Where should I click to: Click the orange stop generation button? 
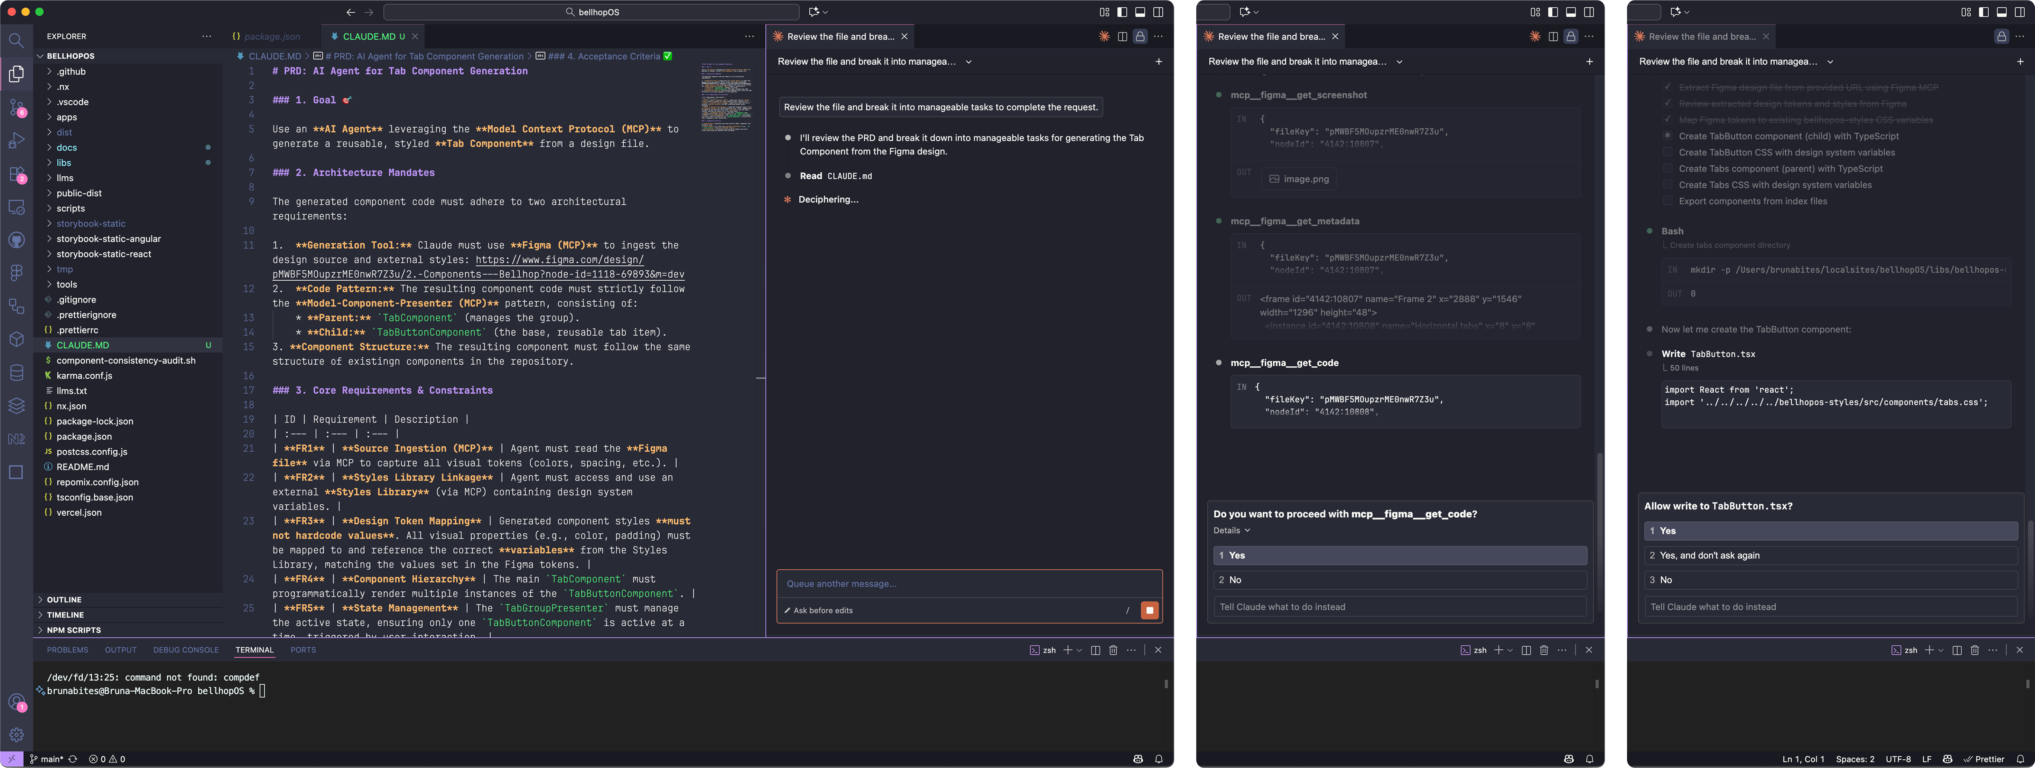1150,610
